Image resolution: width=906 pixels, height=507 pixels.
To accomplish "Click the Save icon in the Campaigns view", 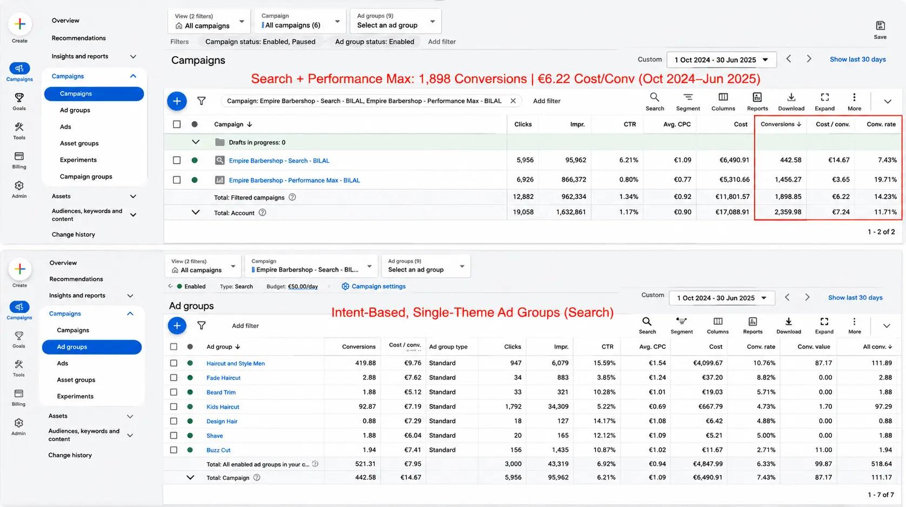I will (x=880, y=25).
